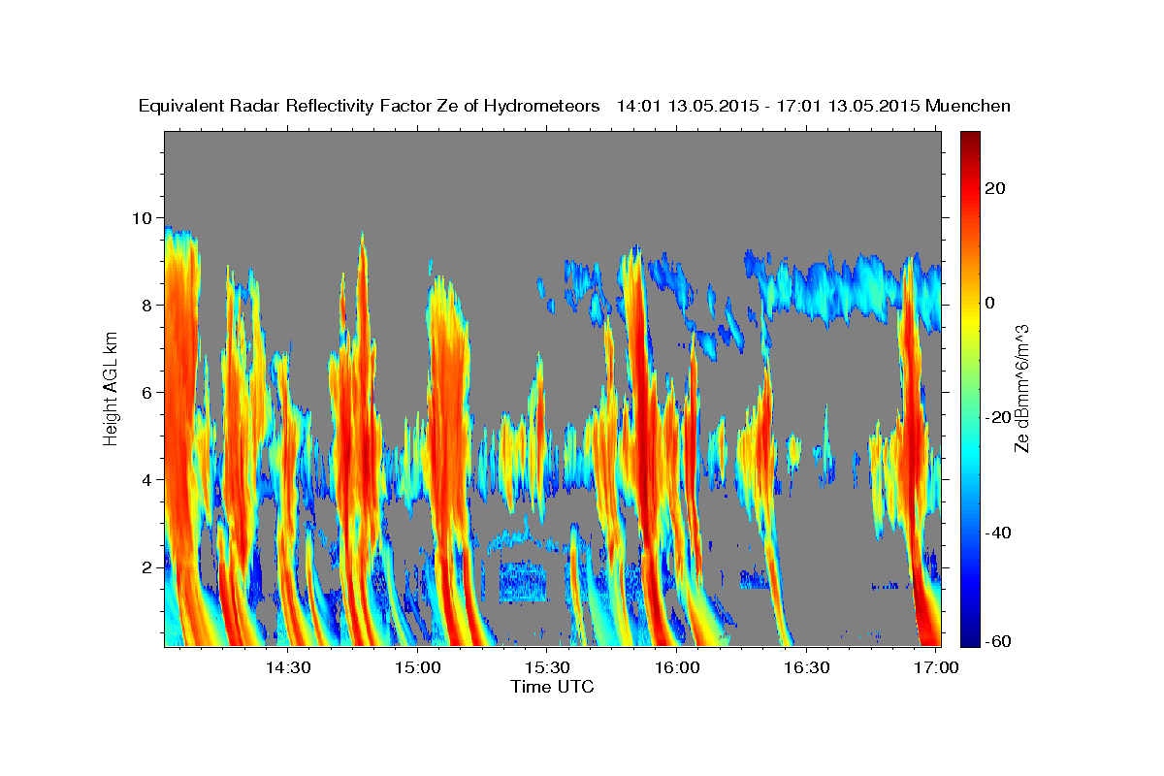Click the 16:00 time tick label
The height and width of the screenshot is (776, 1164).
click(677, 668)
